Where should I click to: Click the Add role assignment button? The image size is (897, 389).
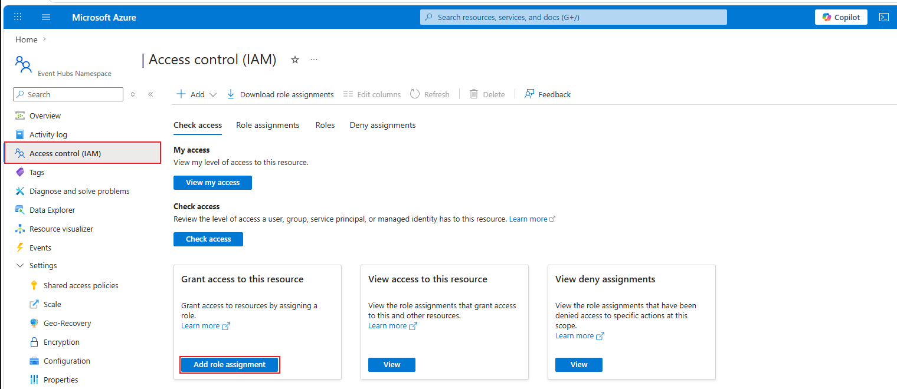230,365
